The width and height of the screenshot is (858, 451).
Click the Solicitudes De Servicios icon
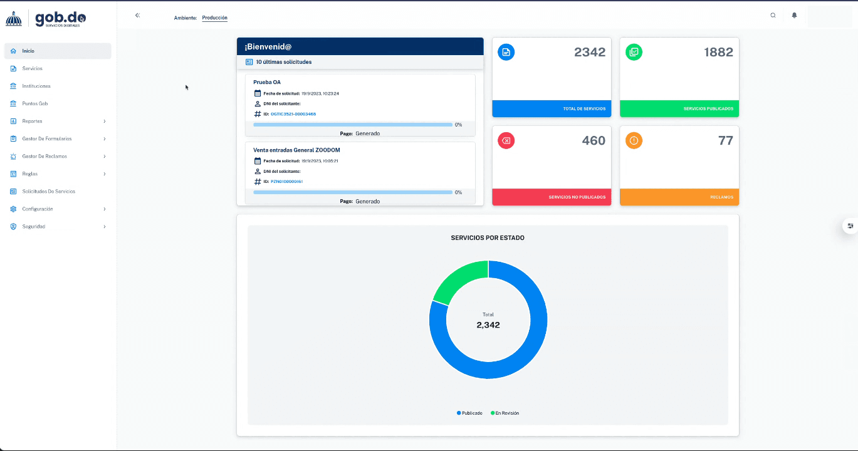(13, 191)
